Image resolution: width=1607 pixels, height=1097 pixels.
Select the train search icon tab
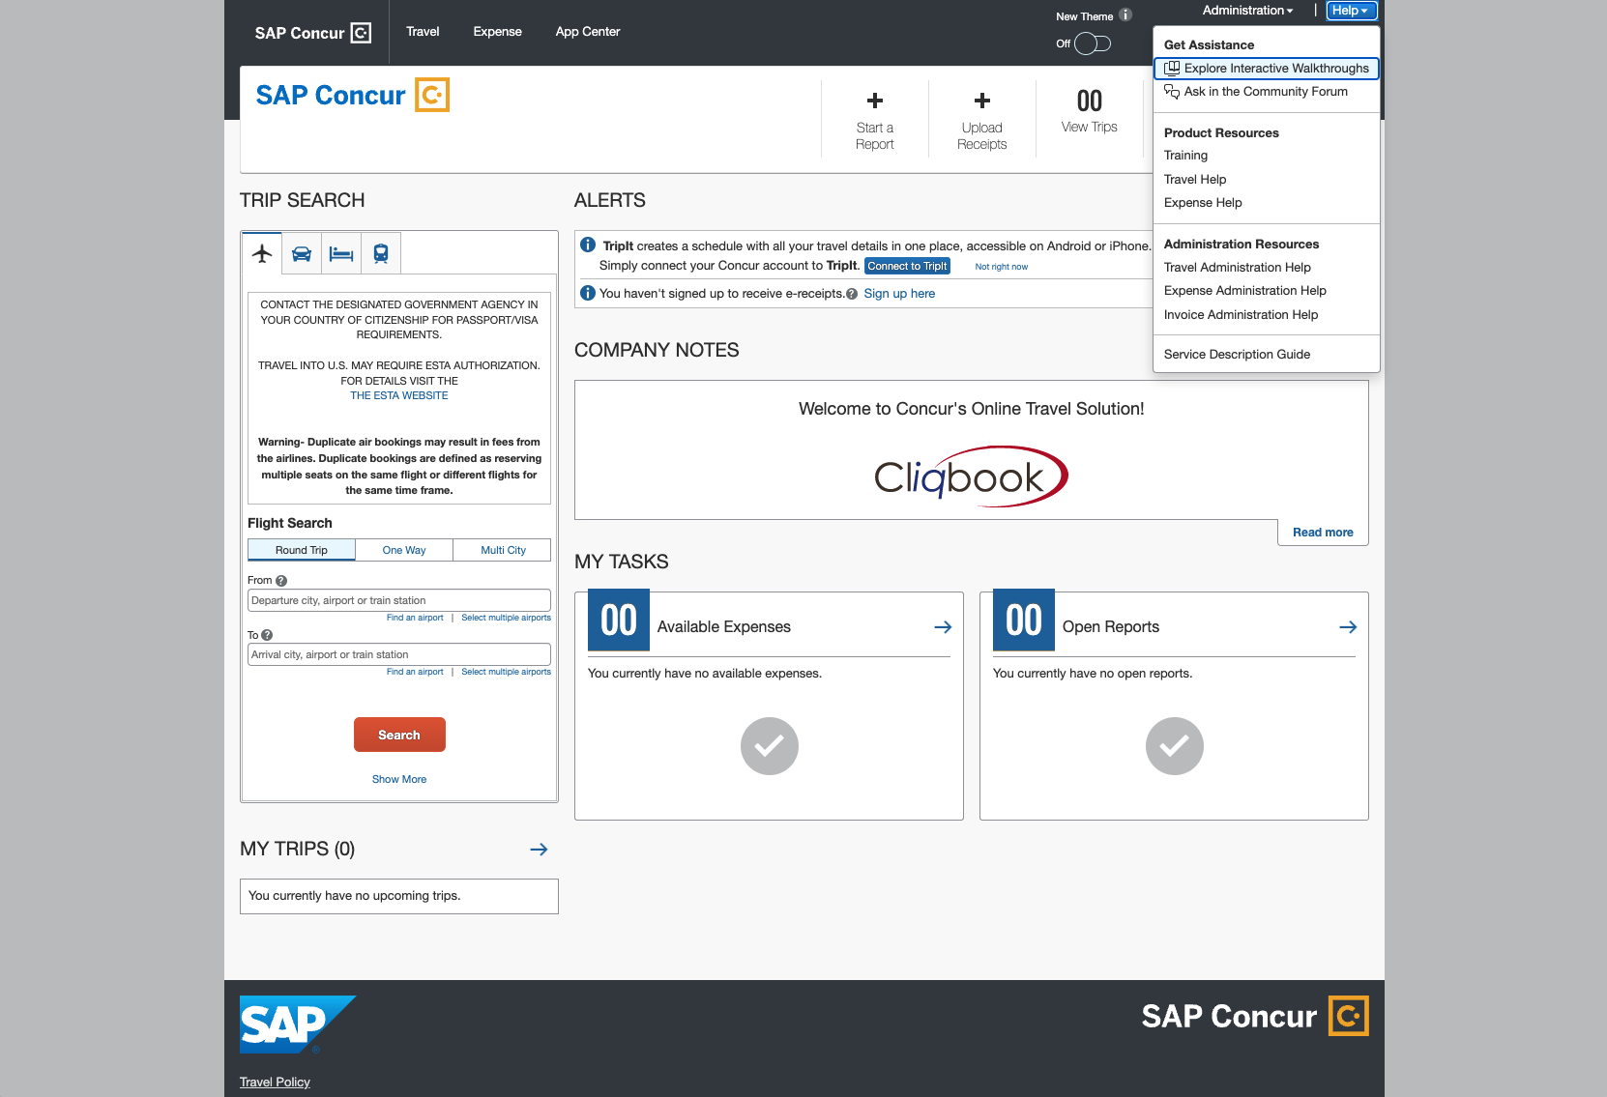[381, 254]
